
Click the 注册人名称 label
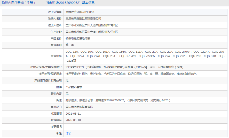[55, 19]
